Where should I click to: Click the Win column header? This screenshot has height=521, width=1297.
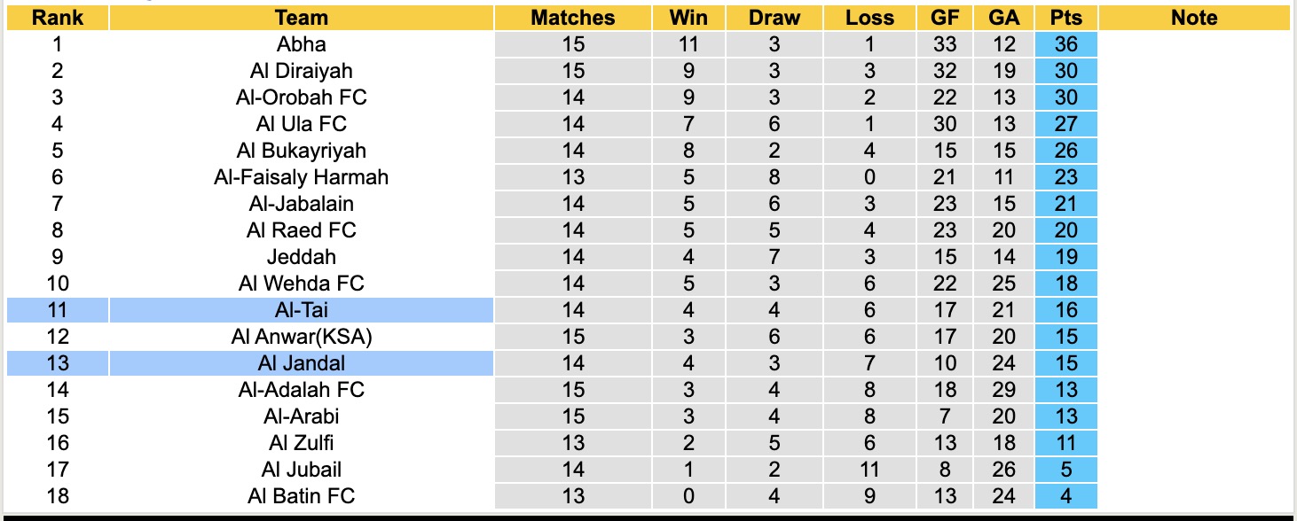click(x=688, y=18)
